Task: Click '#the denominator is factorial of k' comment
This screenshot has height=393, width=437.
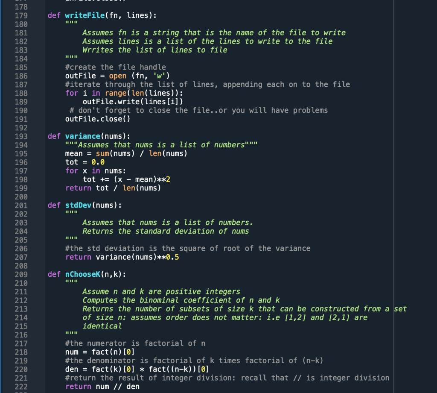Action: coord(194,361)
